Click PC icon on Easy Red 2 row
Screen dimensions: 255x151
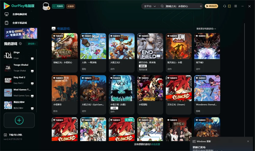(32, 83)
